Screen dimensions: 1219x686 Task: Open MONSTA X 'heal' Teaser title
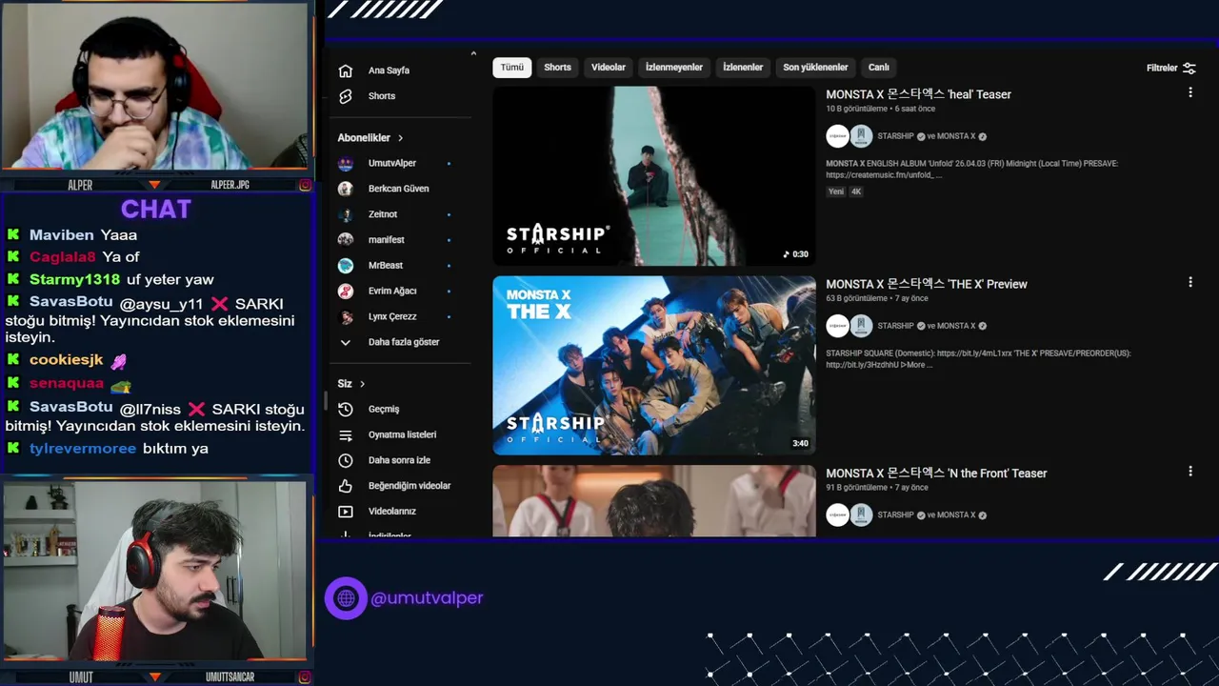[x=918, y=94]
